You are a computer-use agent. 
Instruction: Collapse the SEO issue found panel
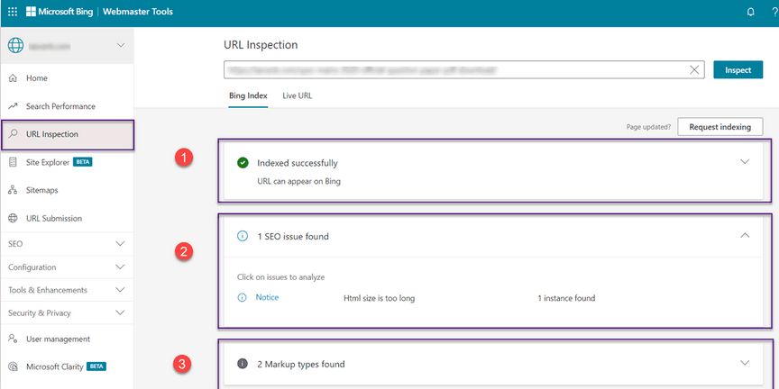[x=745, y=236]
